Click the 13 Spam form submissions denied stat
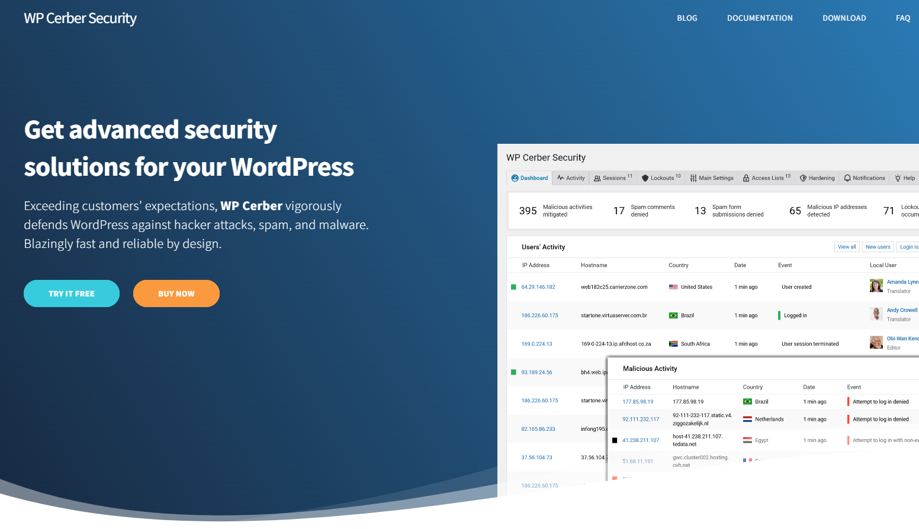The width and height of the screenshot is (919, 529). coord(729,211)
